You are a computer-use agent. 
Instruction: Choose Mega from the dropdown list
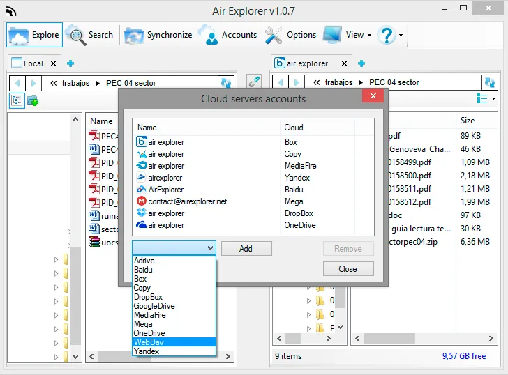click(x=174, y=324)
